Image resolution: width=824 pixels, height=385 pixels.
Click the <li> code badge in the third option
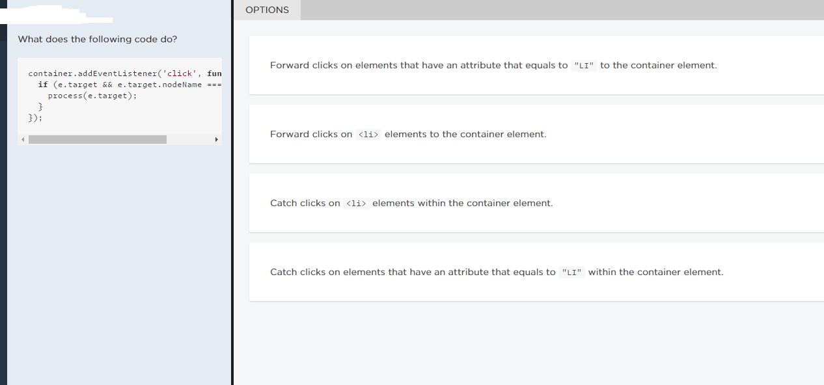pyautogui.click(x=356, y=204)
